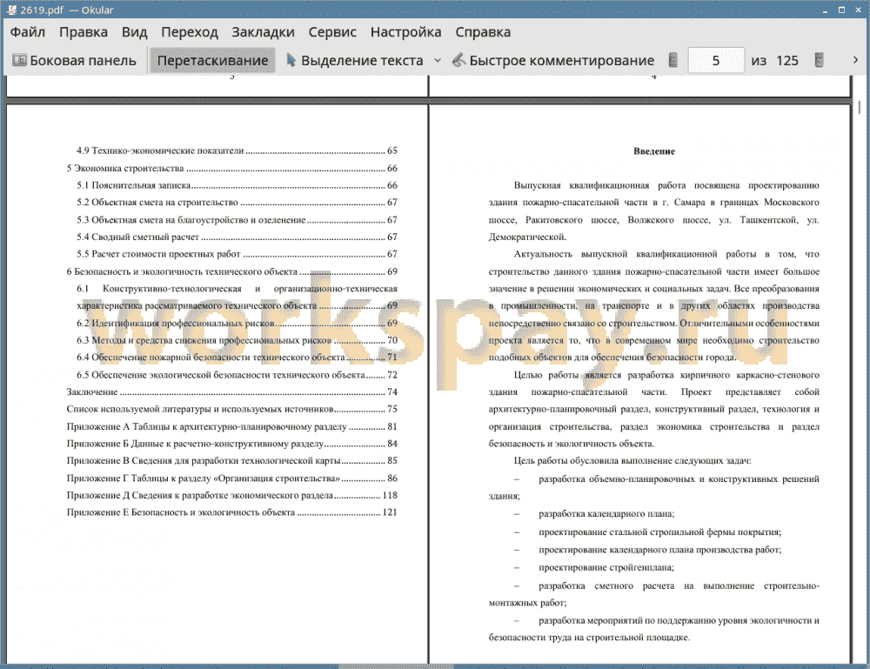Screen dimensions: 870x669
Task: Open the Переход menu
Action: (189, 32)
